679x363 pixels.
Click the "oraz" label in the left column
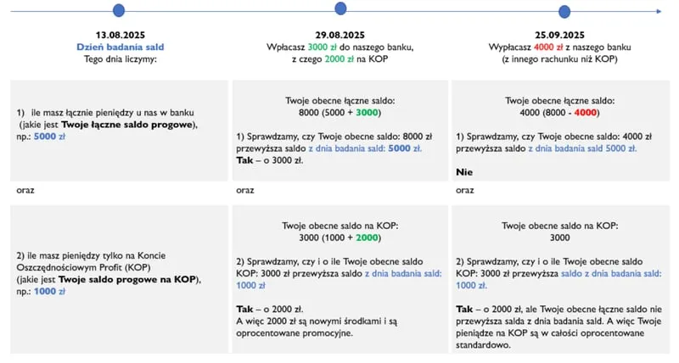(x=25, y=190)
